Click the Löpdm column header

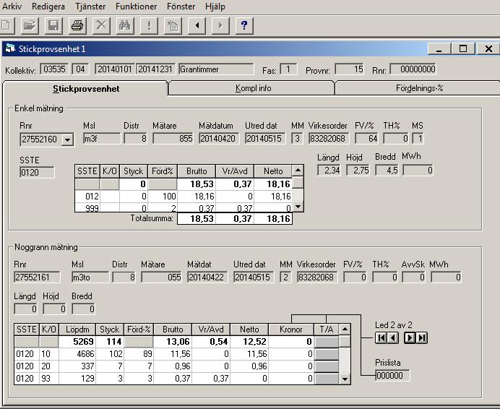tap(77, 330)
